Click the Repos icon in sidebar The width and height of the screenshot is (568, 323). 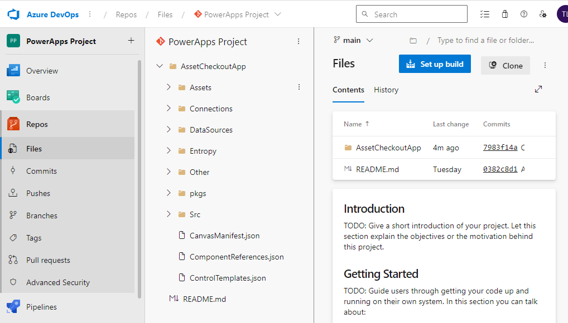coord(13,124)
